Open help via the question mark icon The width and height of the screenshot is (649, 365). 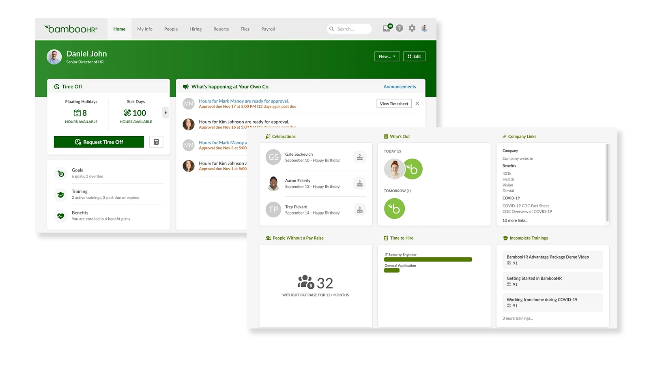(400, 28)
